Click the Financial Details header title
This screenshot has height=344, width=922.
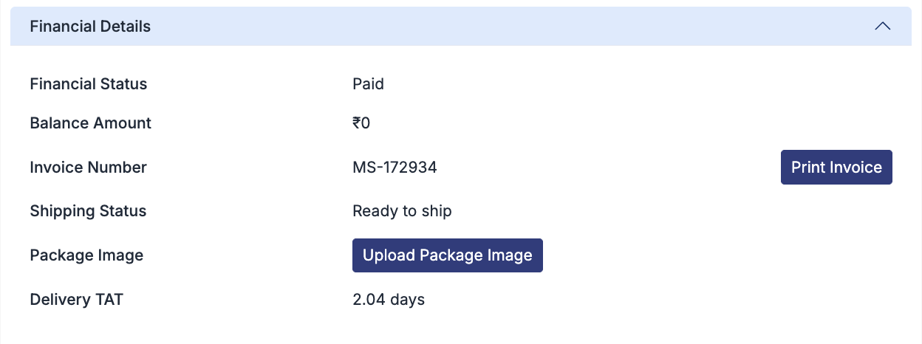pos(90,27)
